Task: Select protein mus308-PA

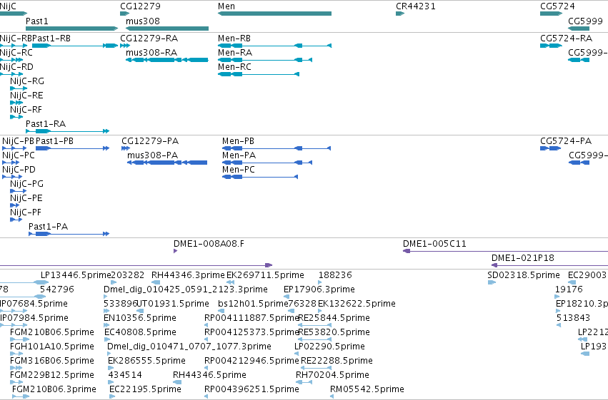Action: pos(167,163)
